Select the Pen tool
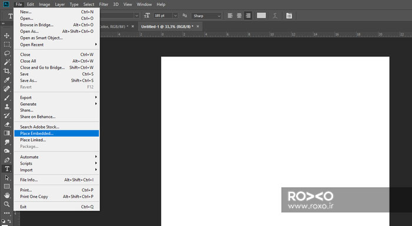This screenshot has height=226, width=412. [7, 160]
